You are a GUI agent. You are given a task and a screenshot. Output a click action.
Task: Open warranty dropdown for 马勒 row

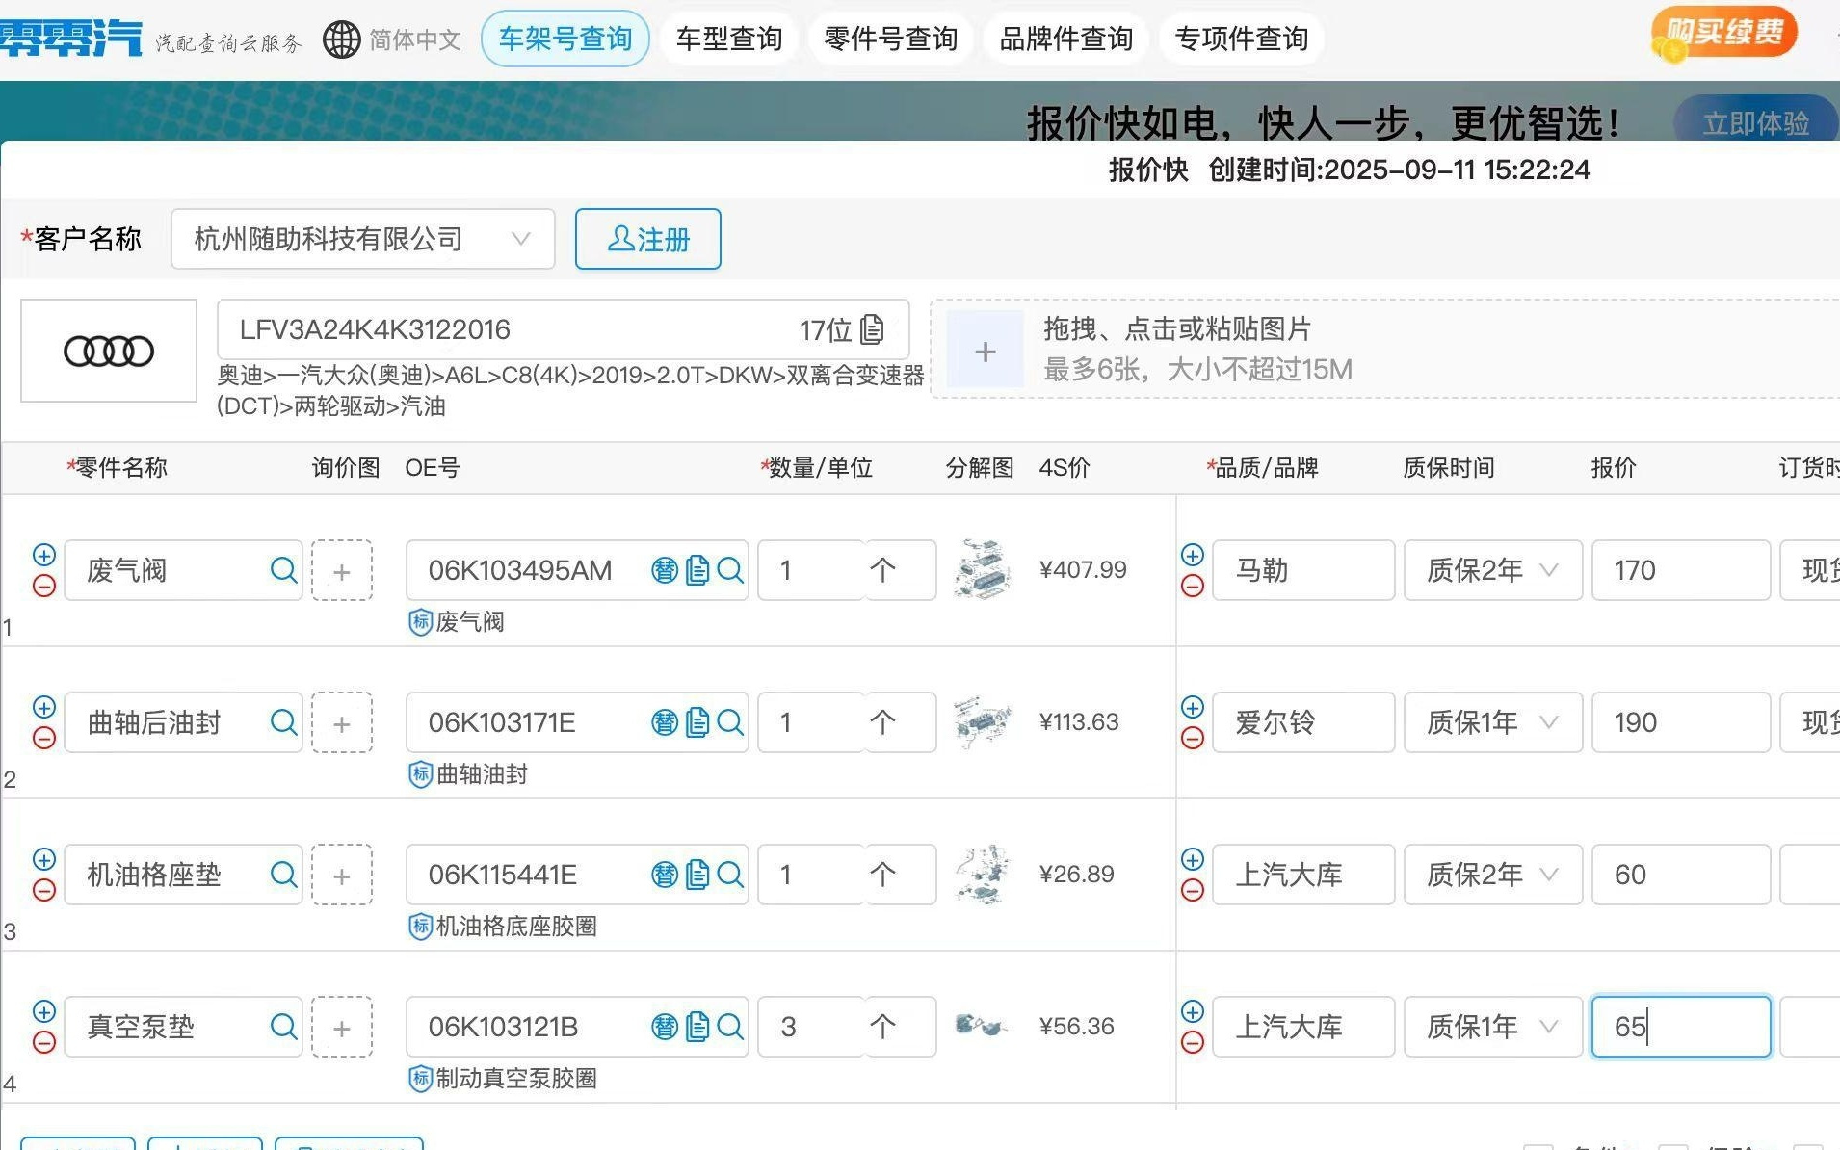click(1492, 570)
